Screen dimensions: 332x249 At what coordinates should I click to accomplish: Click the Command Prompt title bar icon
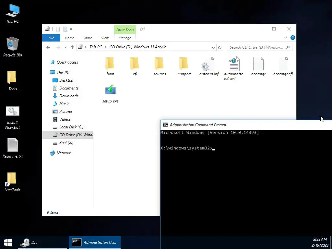[x=166, y=125]
